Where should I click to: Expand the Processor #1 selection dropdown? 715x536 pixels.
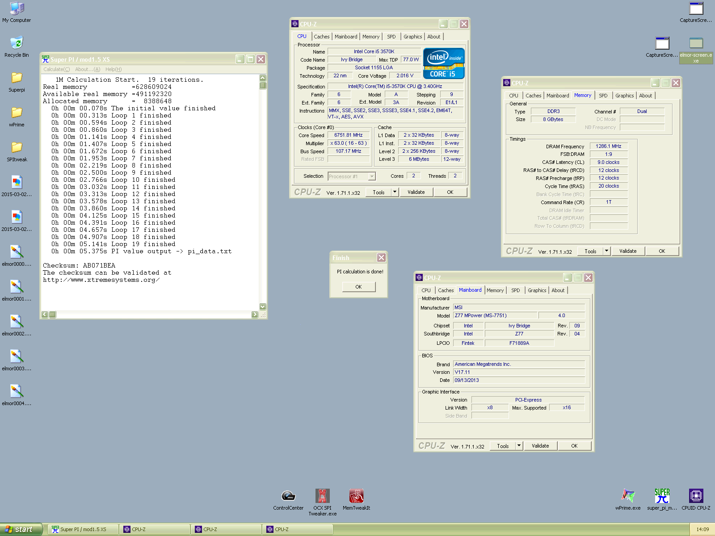(372, 176)
